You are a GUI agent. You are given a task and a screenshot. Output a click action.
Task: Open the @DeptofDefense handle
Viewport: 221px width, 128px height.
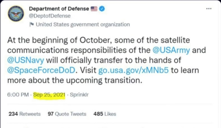pyautogui.click(x=50, y=16)
